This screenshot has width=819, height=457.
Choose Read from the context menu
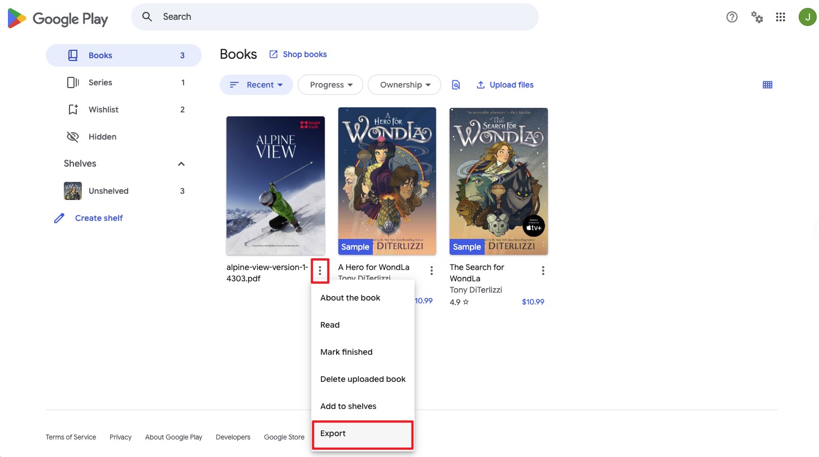click(363, 325)
